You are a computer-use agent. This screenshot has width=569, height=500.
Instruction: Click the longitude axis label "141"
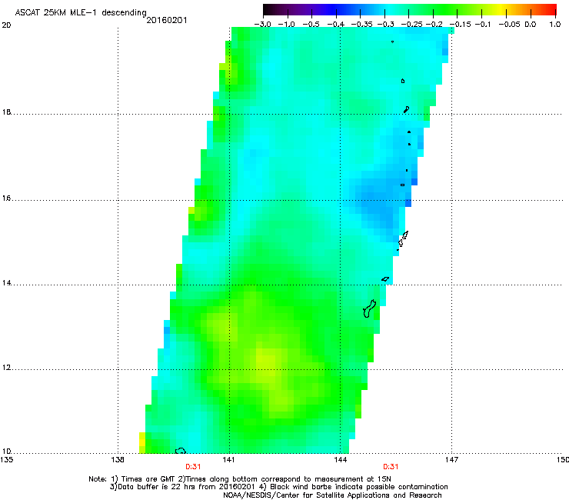point(229,460)
